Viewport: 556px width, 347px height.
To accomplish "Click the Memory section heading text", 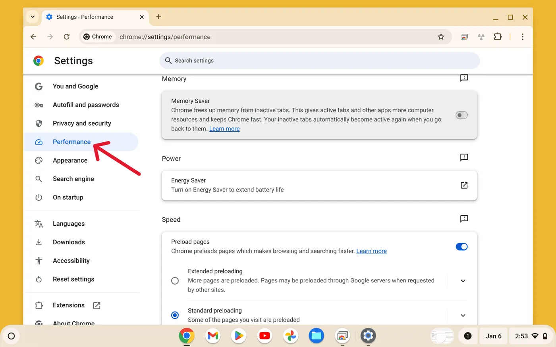I will click(174, 79).
